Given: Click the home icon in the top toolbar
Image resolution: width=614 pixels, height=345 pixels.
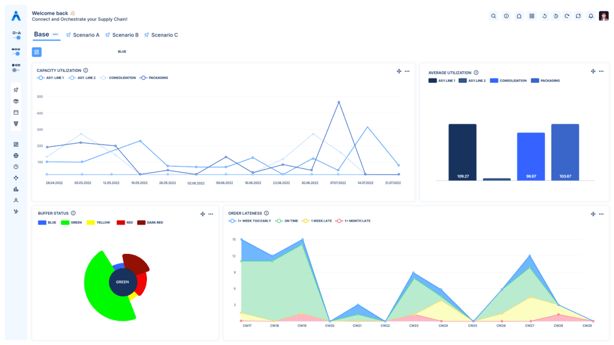Looking at the screenshot, I should pyautogui.click(x=519, y=16).
